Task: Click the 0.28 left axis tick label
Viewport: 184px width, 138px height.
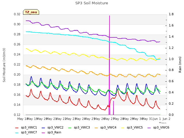Action: coord(17,34)
